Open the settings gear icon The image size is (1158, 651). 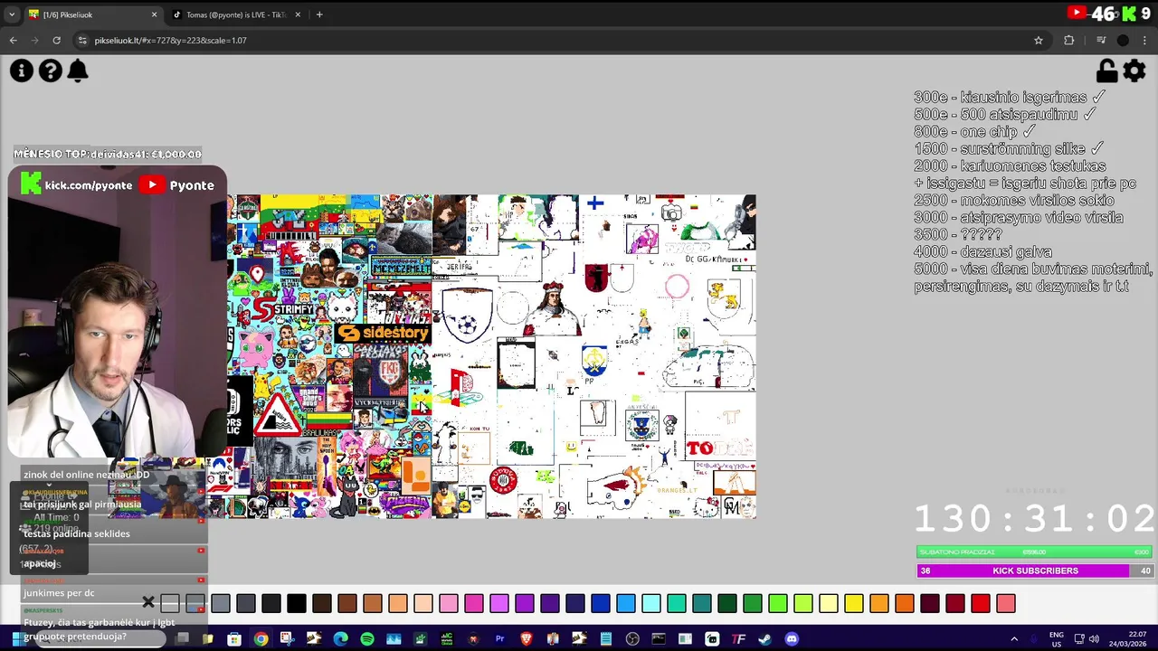(x=1134, y=71)
